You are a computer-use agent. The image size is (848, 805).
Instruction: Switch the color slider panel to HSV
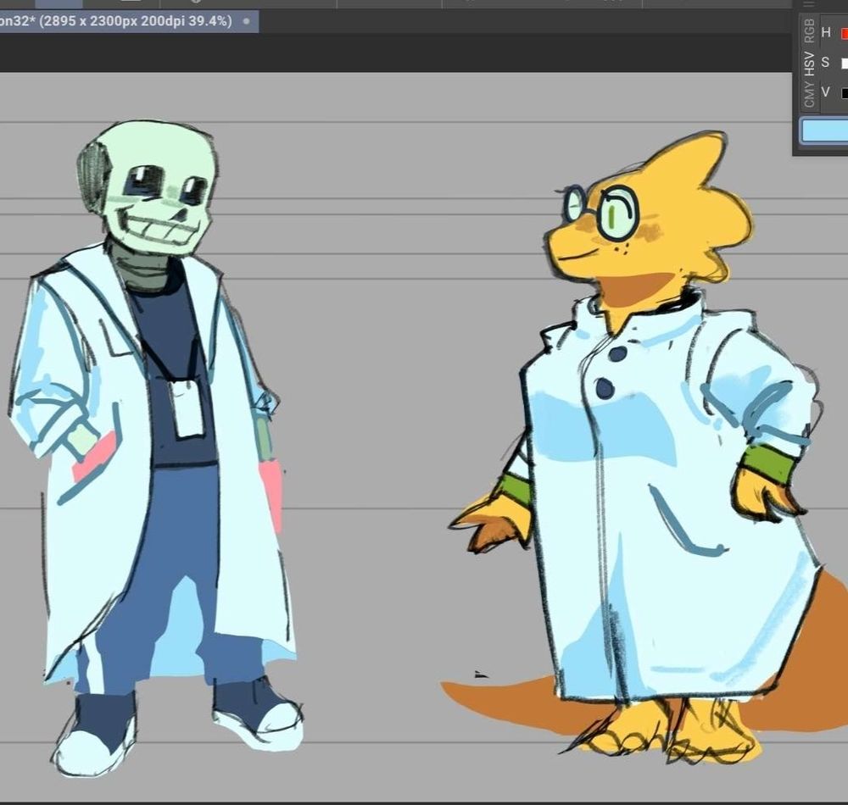point(809,64)
